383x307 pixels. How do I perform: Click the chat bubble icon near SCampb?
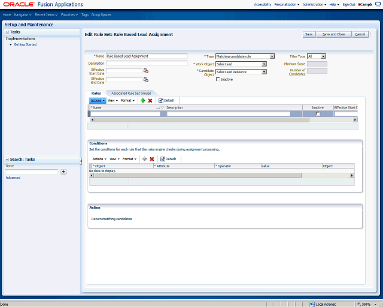(378, 4)
